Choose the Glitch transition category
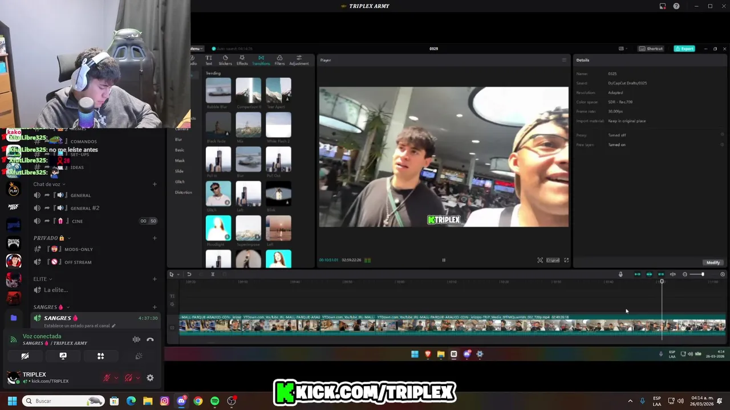The height and width of the screenshot is (410, 730). click(x=180, y=182)
